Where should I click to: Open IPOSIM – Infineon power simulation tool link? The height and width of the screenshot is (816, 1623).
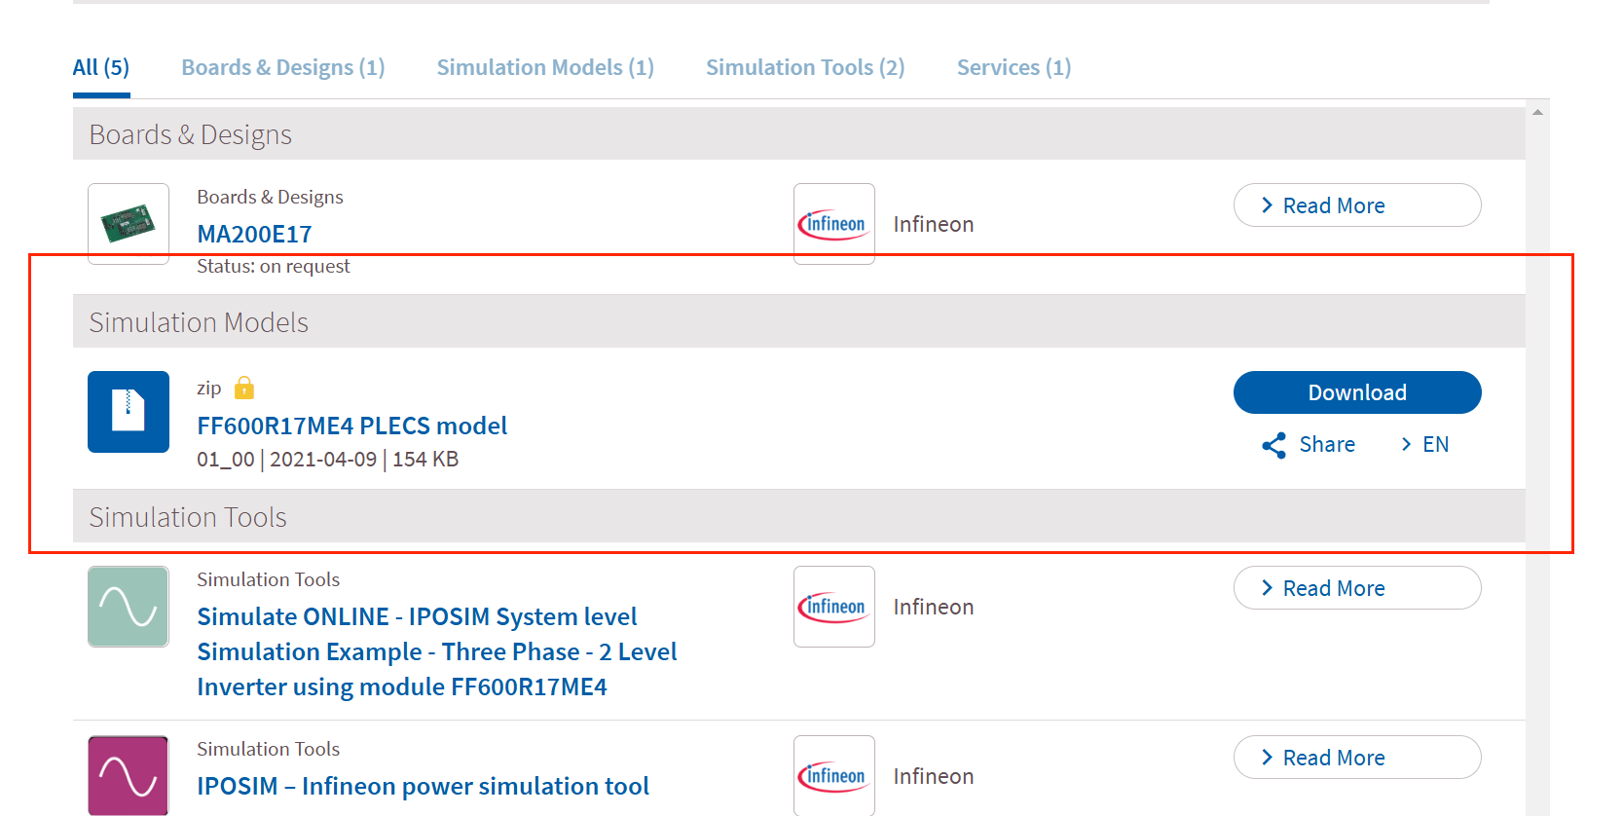(423, 786)
